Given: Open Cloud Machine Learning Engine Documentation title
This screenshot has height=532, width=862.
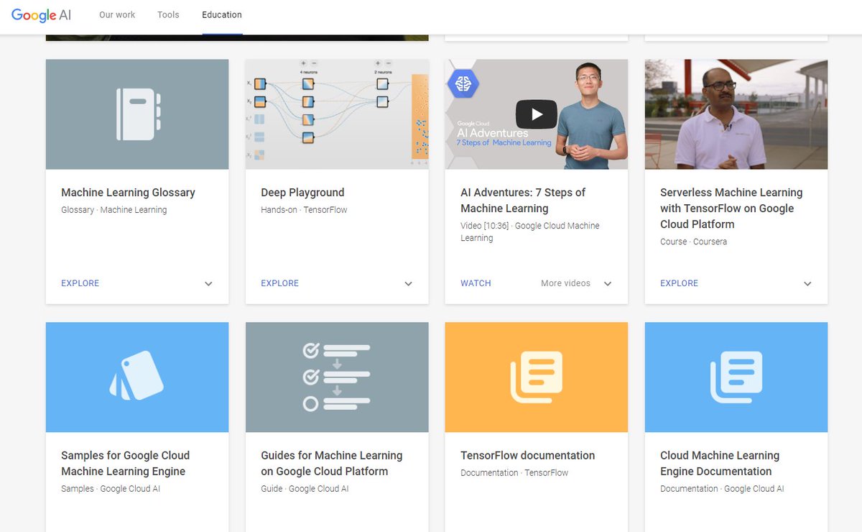Looking at the screenshot, I should tap(720, 464).
